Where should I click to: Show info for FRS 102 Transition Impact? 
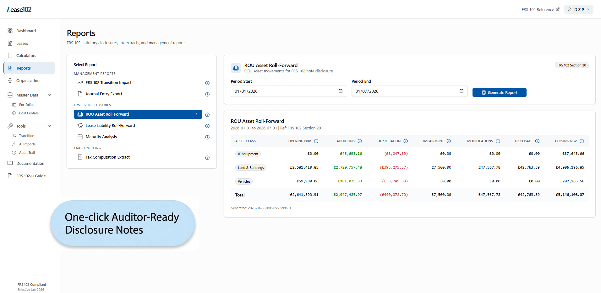tap(207, 83)
